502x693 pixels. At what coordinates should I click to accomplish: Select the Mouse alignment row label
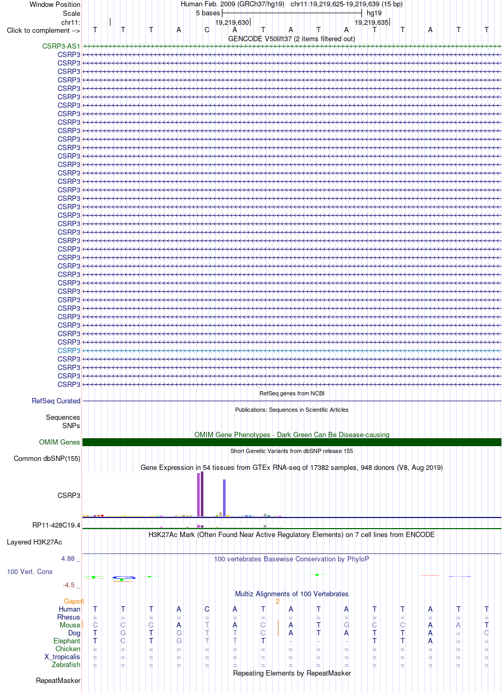coord(70,625)
